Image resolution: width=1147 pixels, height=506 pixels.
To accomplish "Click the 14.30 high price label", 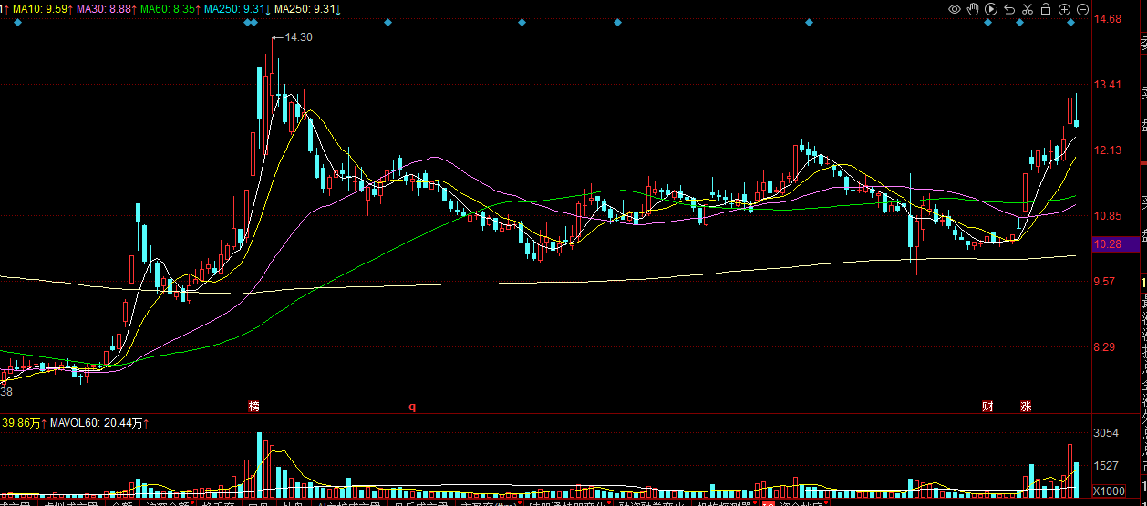I will (x=298, y=37).
